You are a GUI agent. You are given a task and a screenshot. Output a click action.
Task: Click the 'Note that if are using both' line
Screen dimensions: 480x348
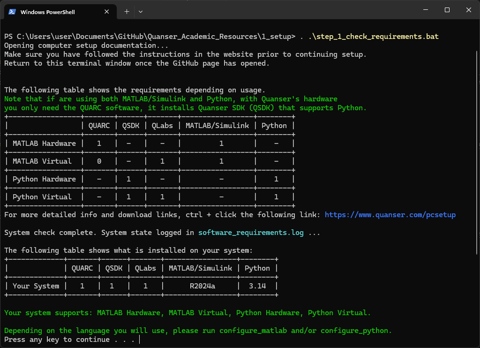171,99
